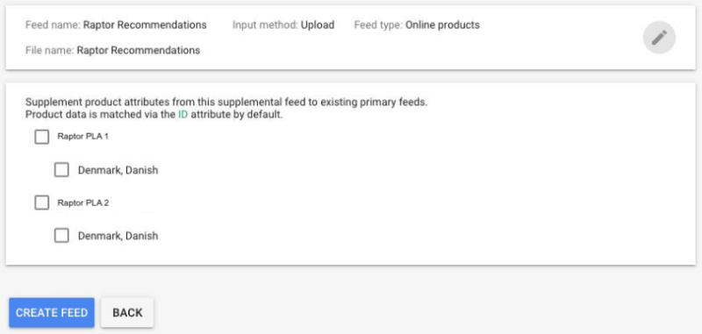Click the Raptor PLA 1 label text
Viewport: 702px width, 334px height.
point(82,137)
